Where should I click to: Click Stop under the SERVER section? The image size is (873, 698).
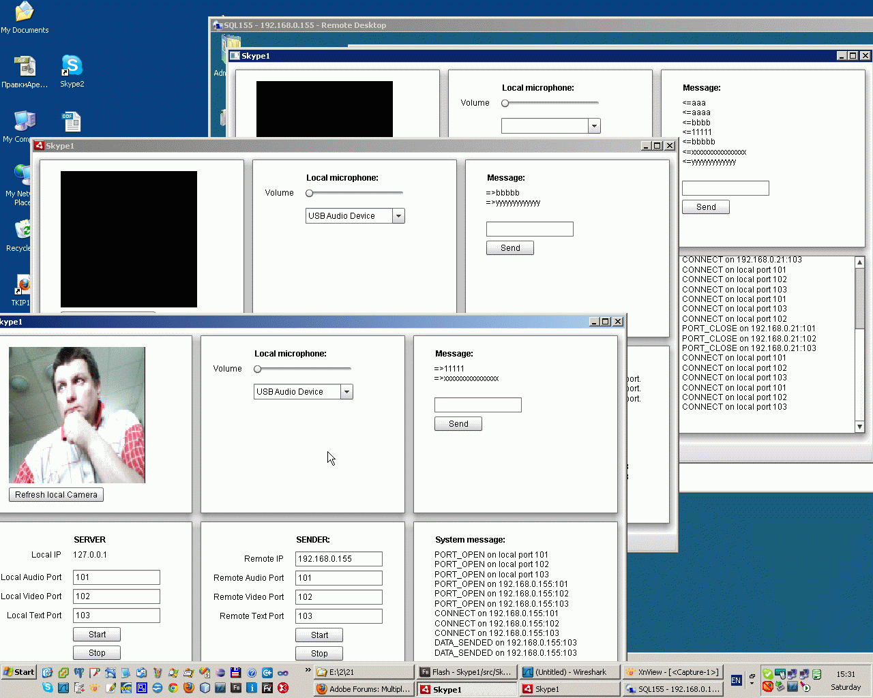point(97,653)
